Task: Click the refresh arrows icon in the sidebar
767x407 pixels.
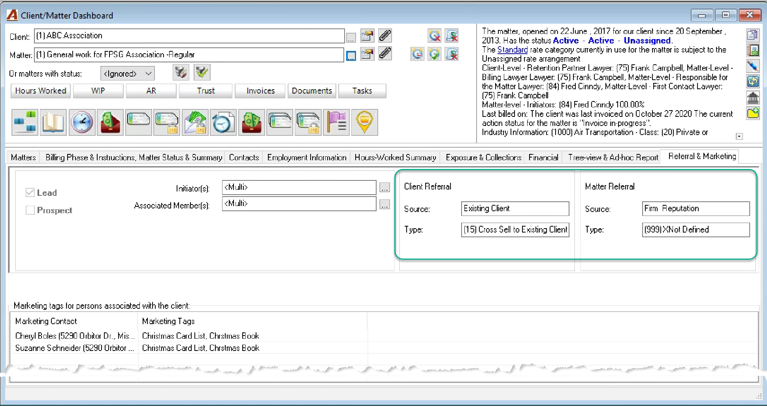Action: [753, 81]
